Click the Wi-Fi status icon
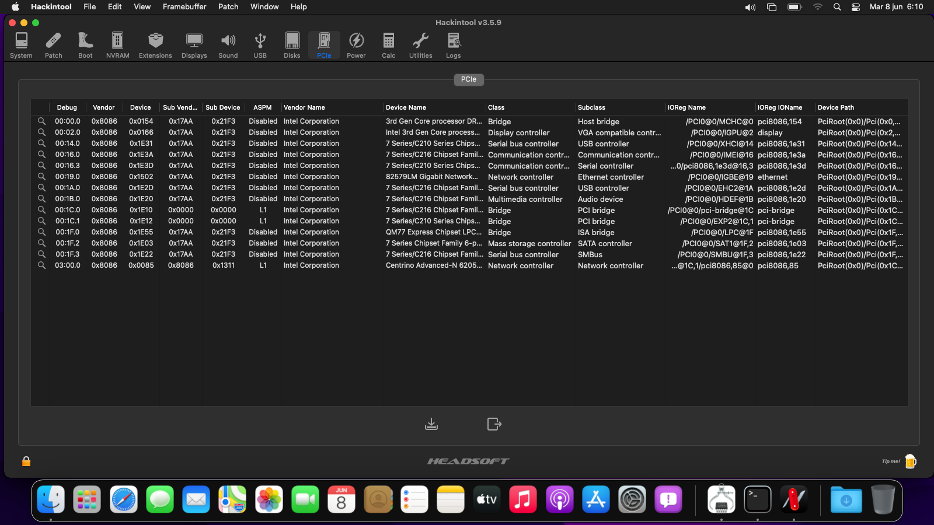934x525 pixels. click(x=818, y=7)
